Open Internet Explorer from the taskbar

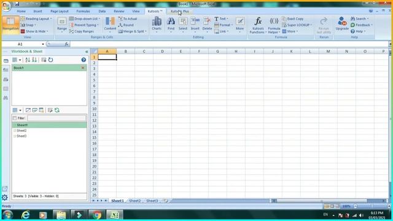[x=25, y=215]
